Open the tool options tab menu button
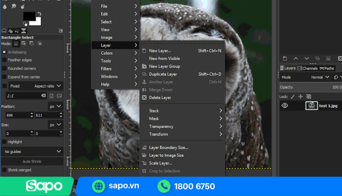 [61, 31]
